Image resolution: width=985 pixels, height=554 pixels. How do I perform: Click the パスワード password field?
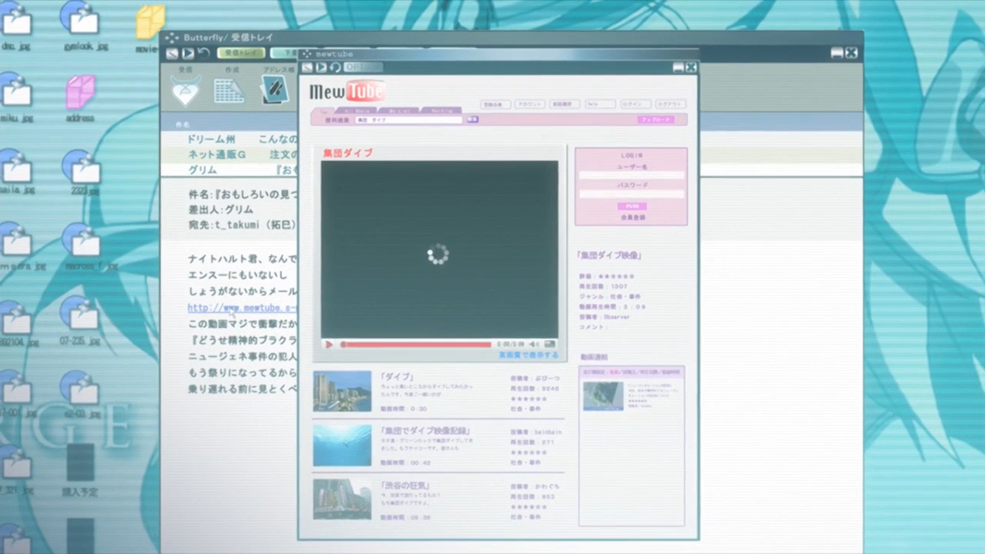tap(632, 194)
